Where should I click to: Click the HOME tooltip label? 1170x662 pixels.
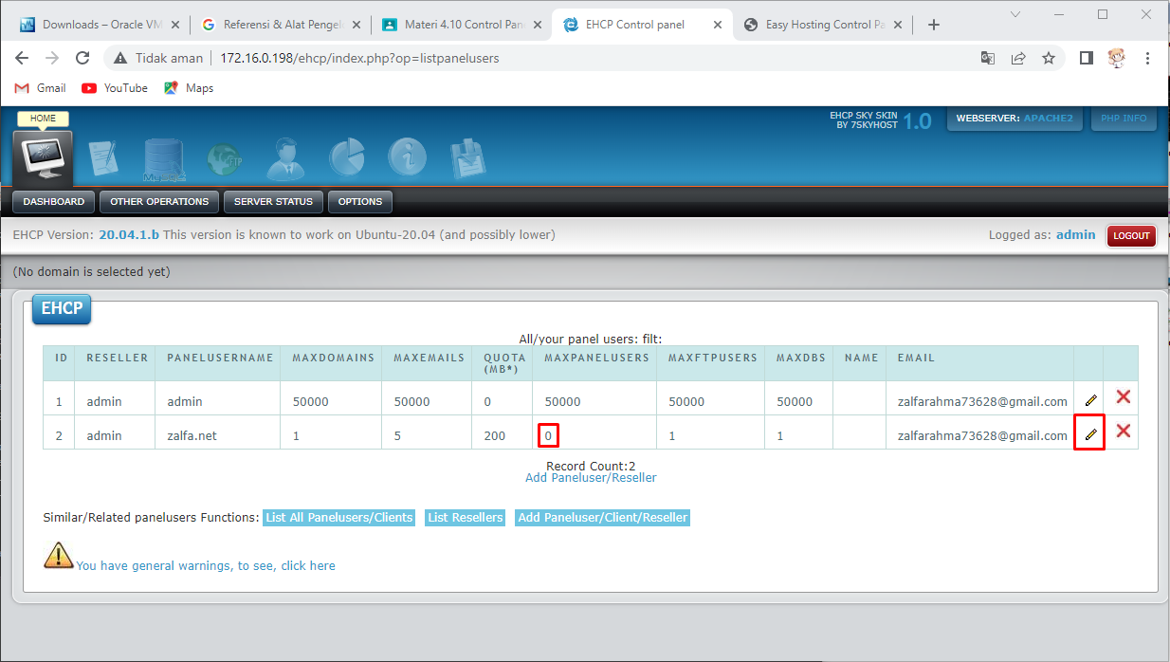click(43, 119)
